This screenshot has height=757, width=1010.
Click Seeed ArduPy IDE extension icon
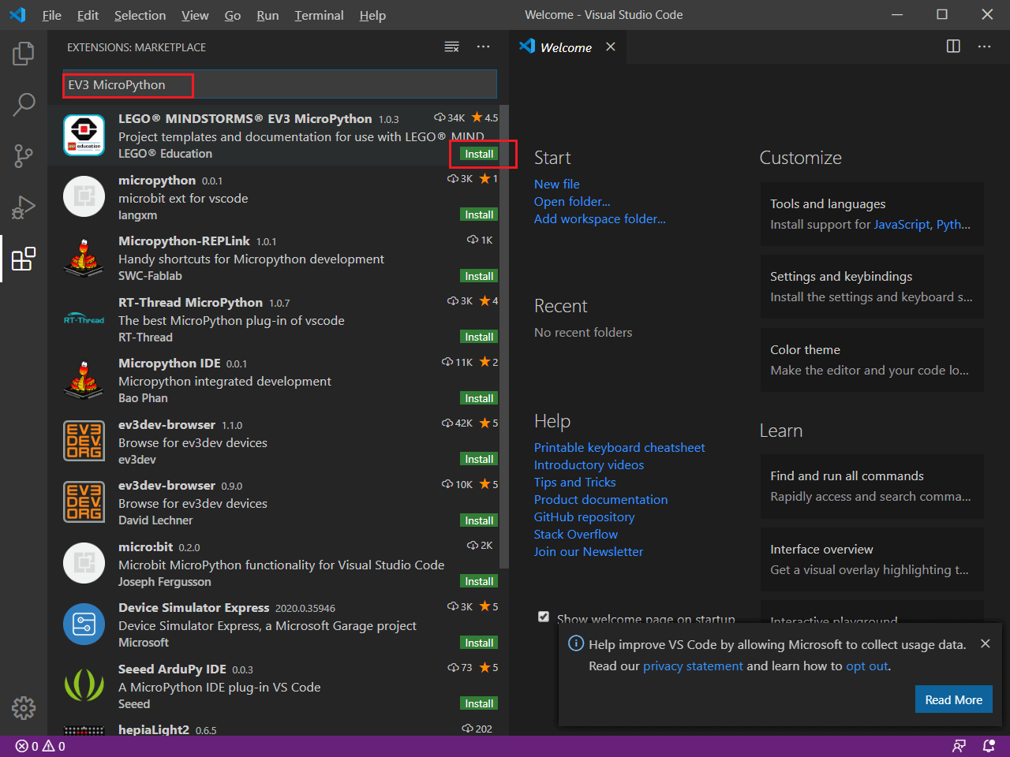84,686
